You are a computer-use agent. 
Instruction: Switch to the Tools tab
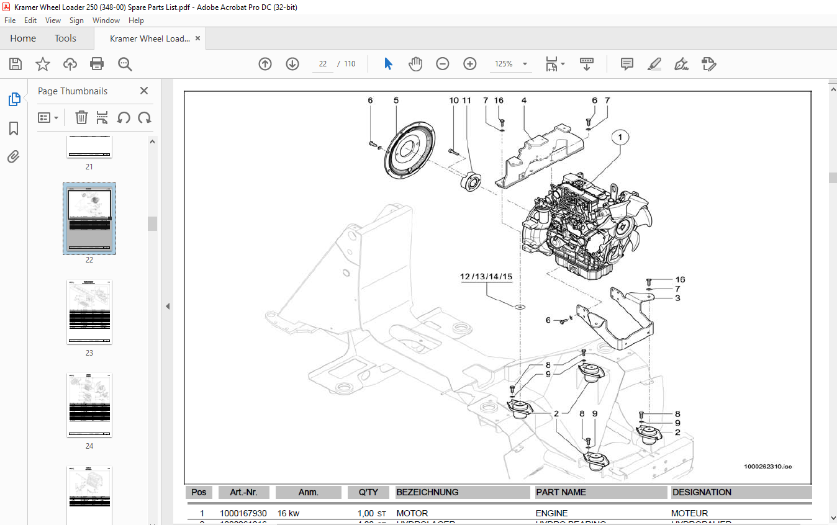[x=65, y=38]
